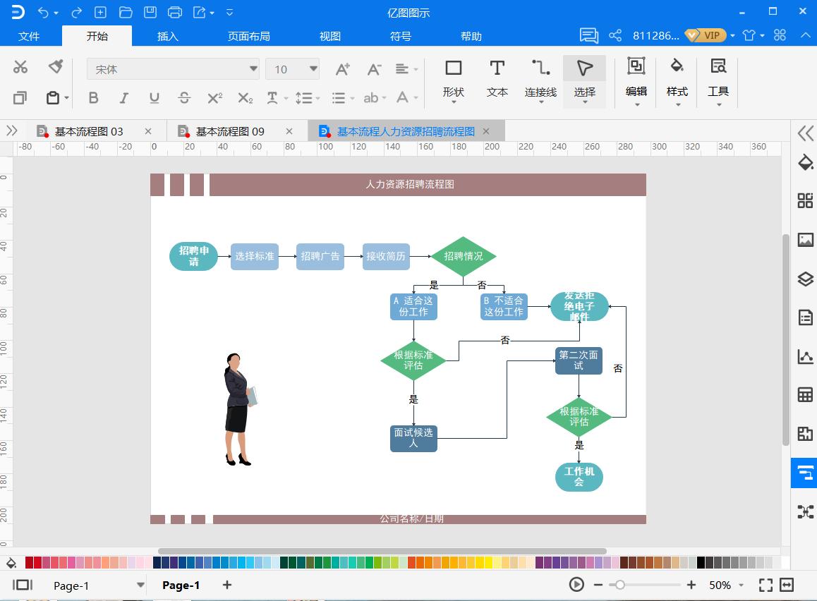Toggle underline formatting
Image resolution: width=817 pixels, height=601 pixels.
[154, 98]
